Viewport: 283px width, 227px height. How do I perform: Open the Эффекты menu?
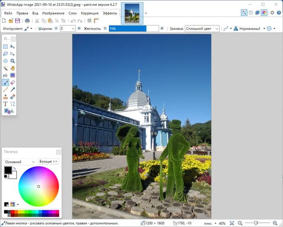click(110, 13)
